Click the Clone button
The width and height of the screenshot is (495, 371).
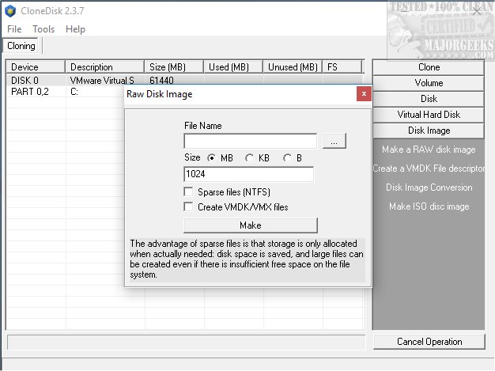(x=429, y=67)
